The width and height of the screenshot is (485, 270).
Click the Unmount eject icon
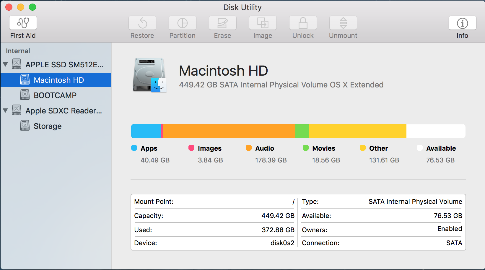coord(343,23)
